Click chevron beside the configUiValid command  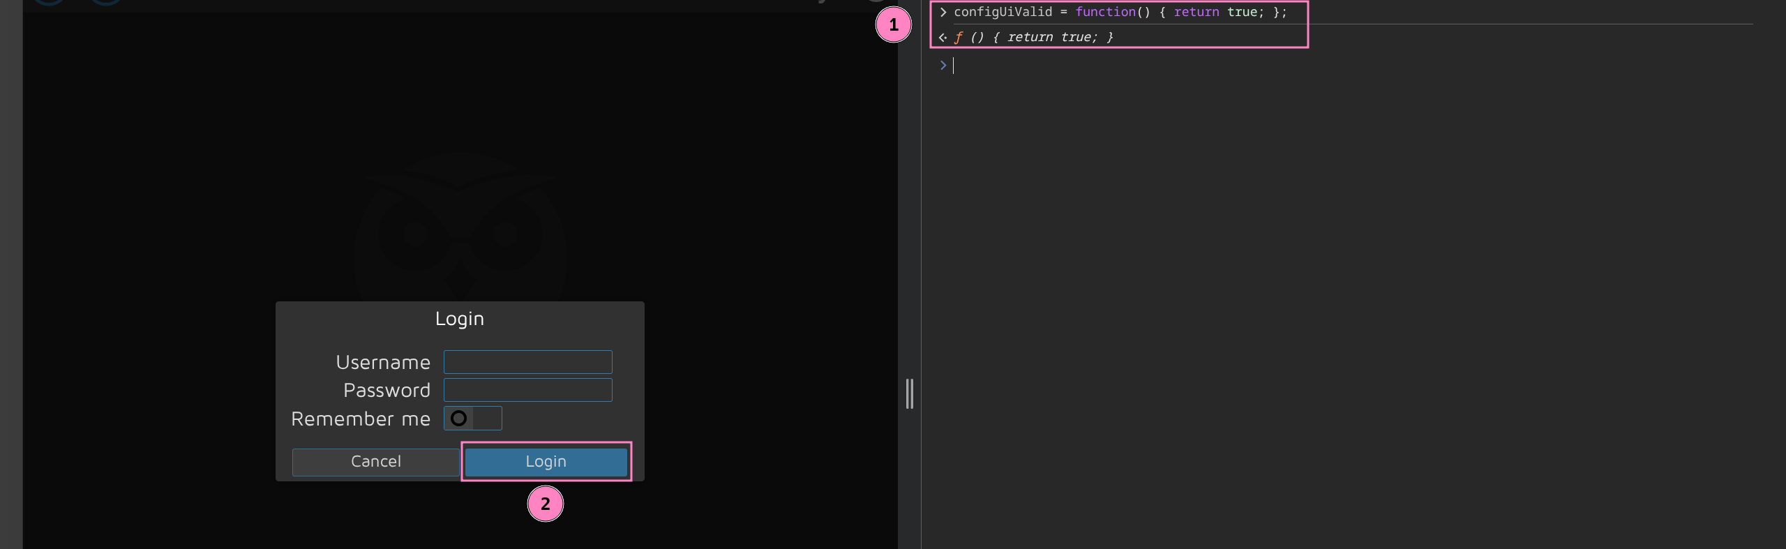pos(943,12)
